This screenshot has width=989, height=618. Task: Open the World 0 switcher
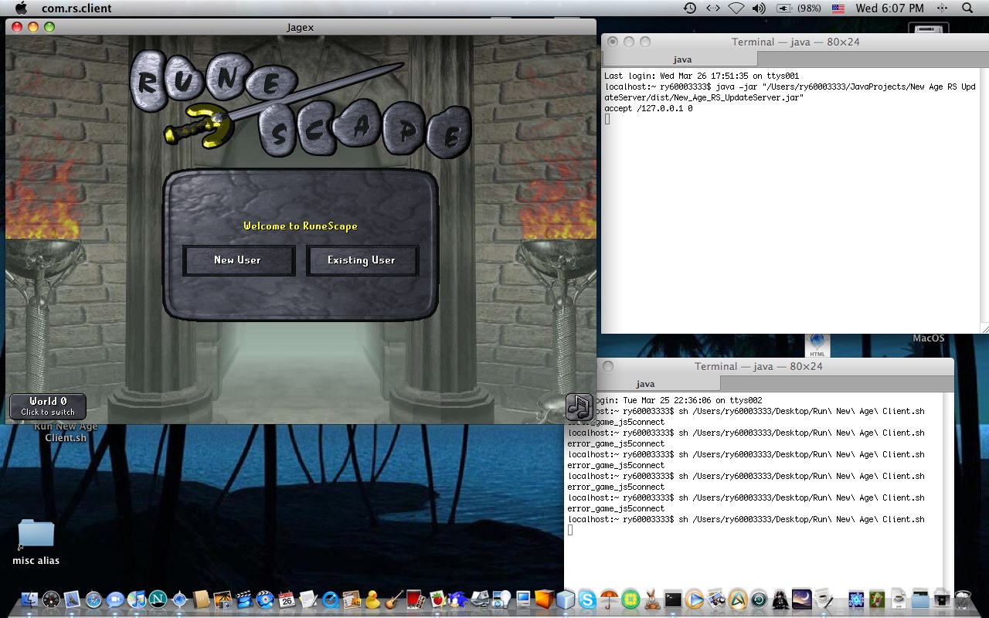pos(48,406)
